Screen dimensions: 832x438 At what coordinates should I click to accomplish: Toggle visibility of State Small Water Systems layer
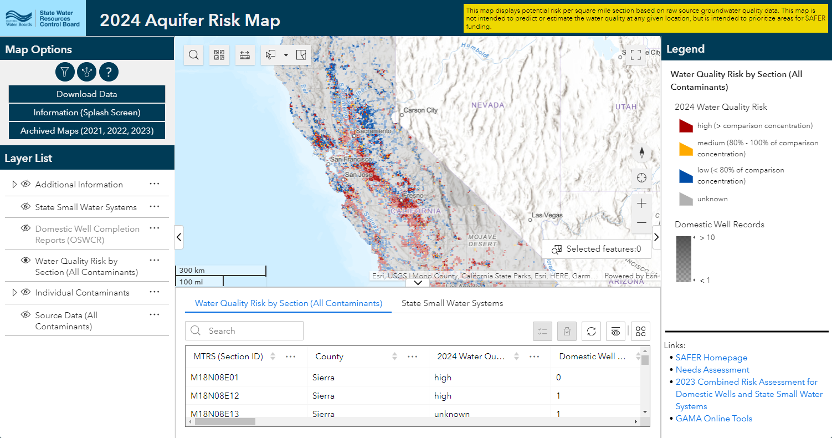pos(25,207)
